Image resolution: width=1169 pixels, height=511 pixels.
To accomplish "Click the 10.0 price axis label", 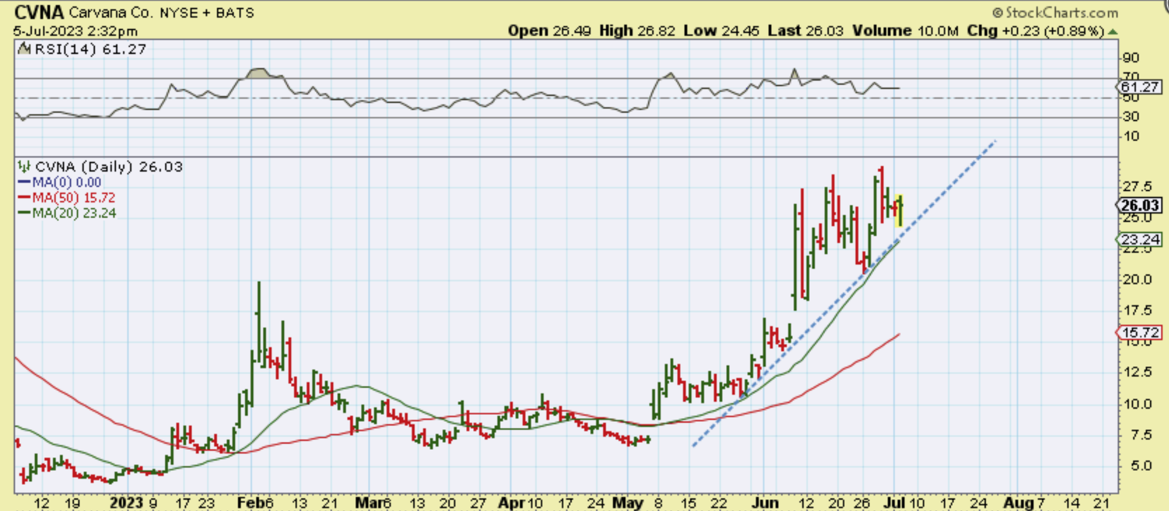I will pos(1136,404).
